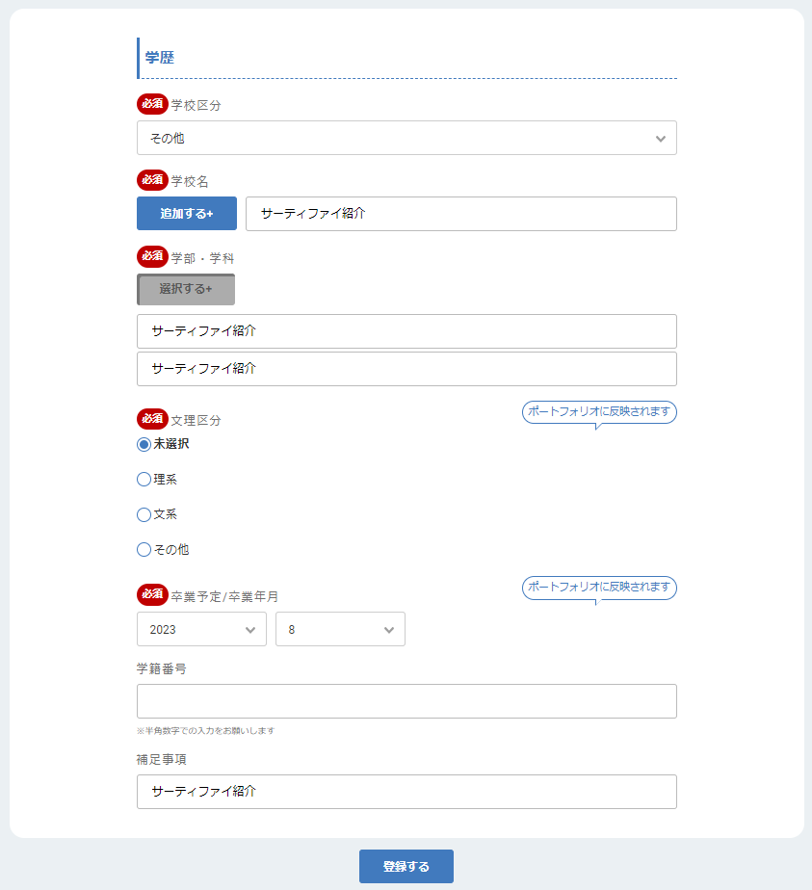Select the 文系 radio button
Screen dimensions: 812x890
[x=144, y=514]
